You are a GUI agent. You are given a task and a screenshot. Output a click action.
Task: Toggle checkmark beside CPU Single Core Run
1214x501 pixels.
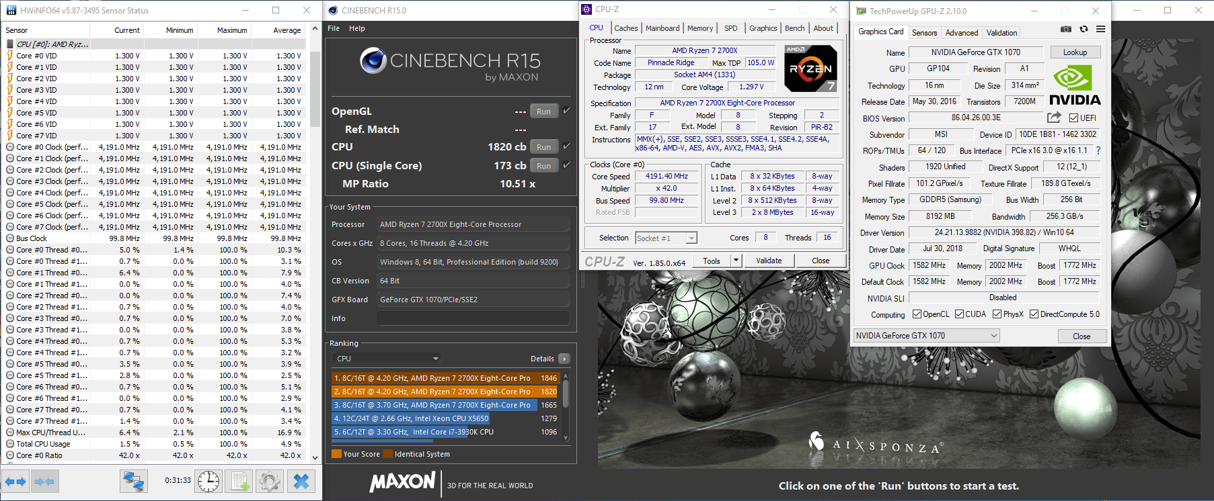(566, 165)
